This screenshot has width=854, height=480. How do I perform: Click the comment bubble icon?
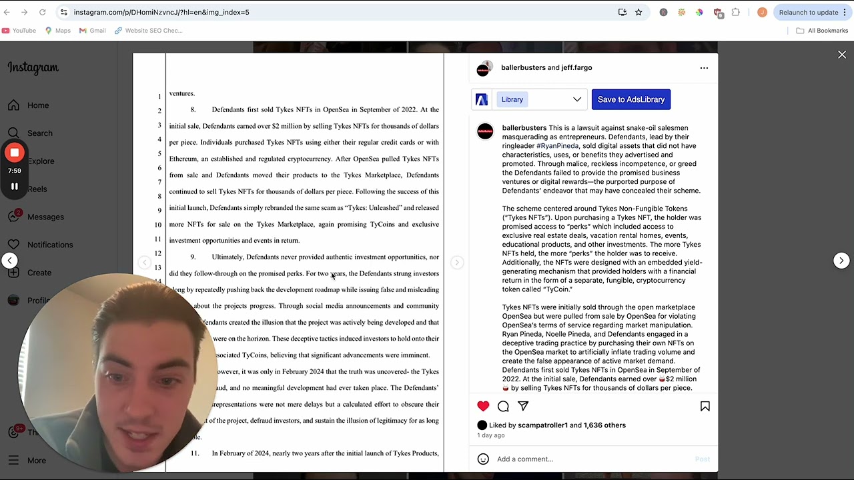(x=503, y=406)
